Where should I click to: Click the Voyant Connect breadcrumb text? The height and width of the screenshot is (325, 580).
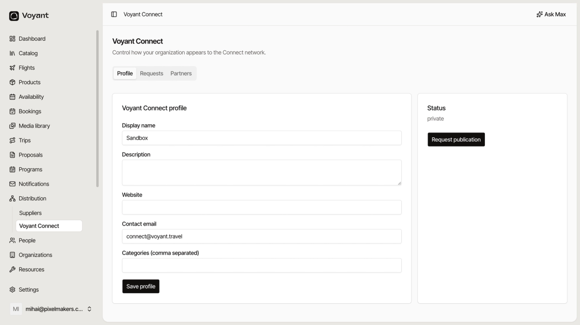point(143,15)
